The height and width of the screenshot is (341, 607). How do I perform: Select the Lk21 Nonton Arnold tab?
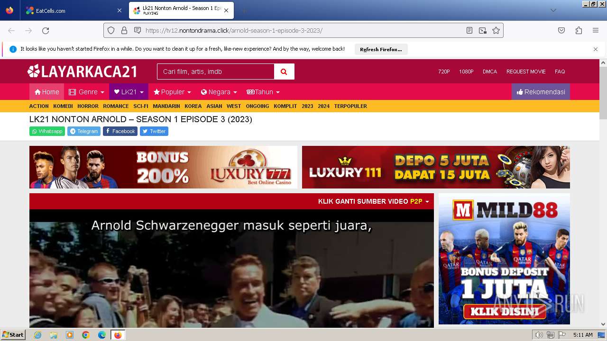[181, 10]
